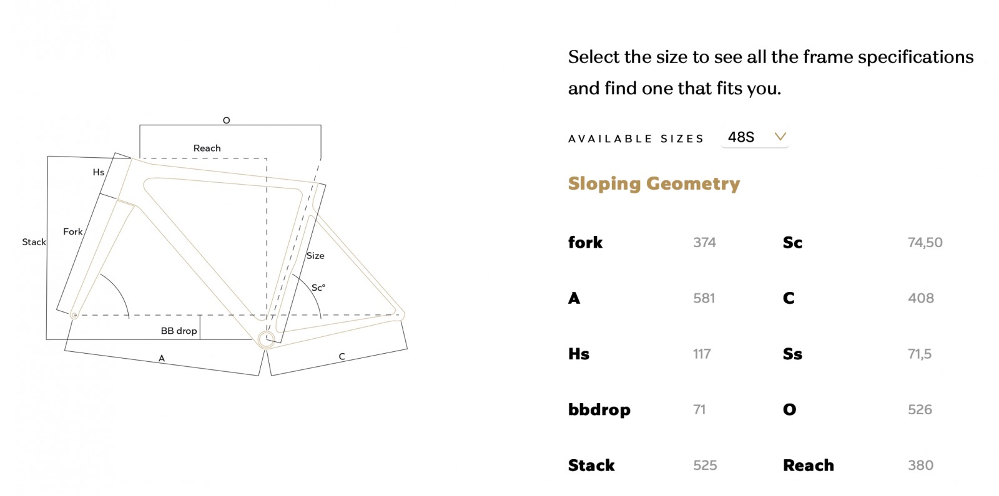The width and height of the screenshot is (999, 496).
Task: Click the Hs label on frame diagram
Action: tap(99, 172)
